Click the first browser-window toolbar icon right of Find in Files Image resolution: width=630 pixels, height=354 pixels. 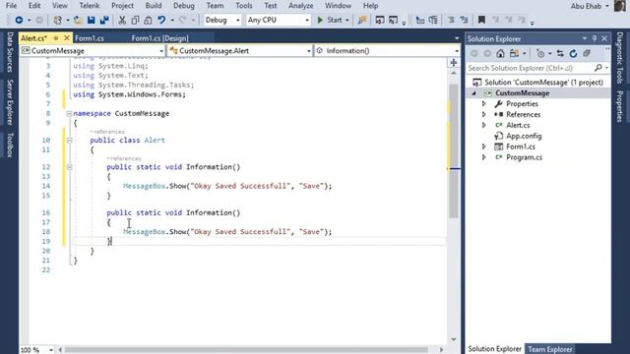tap(380, 20)
